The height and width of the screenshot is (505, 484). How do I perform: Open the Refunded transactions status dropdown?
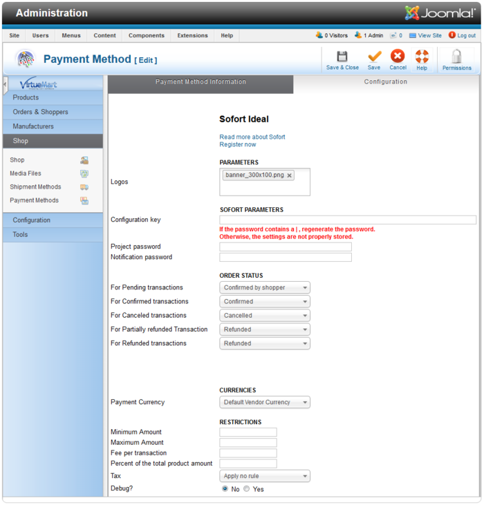point(265,343)
